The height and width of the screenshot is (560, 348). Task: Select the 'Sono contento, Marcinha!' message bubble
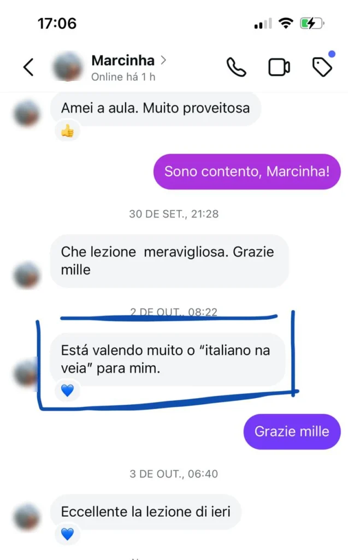(247, 171)
